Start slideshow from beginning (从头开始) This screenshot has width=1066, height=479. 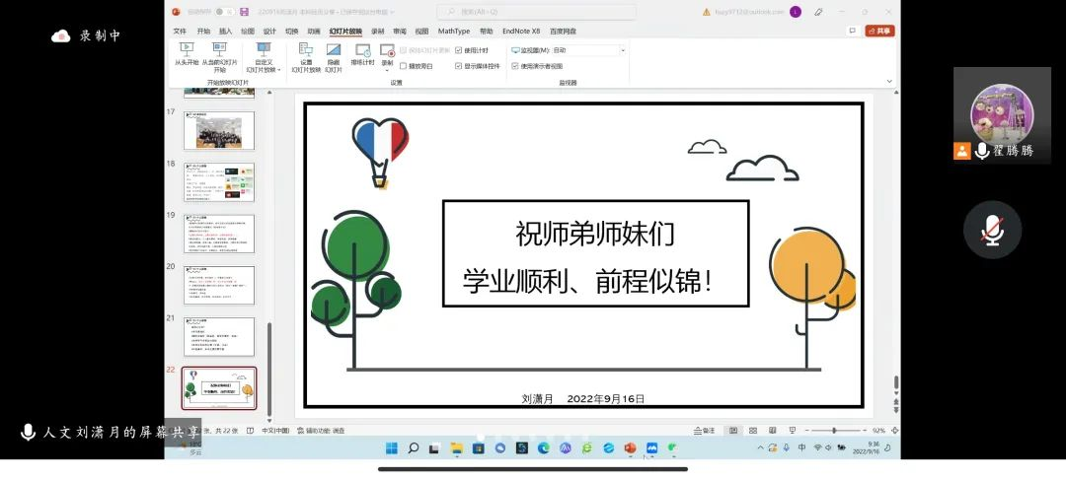point(186,52)
